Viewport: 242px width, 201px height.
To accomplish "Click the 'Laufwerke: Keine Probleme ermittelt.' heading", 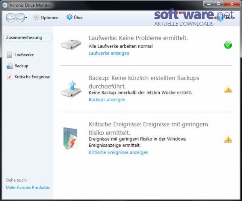I will tap(138, 38).
